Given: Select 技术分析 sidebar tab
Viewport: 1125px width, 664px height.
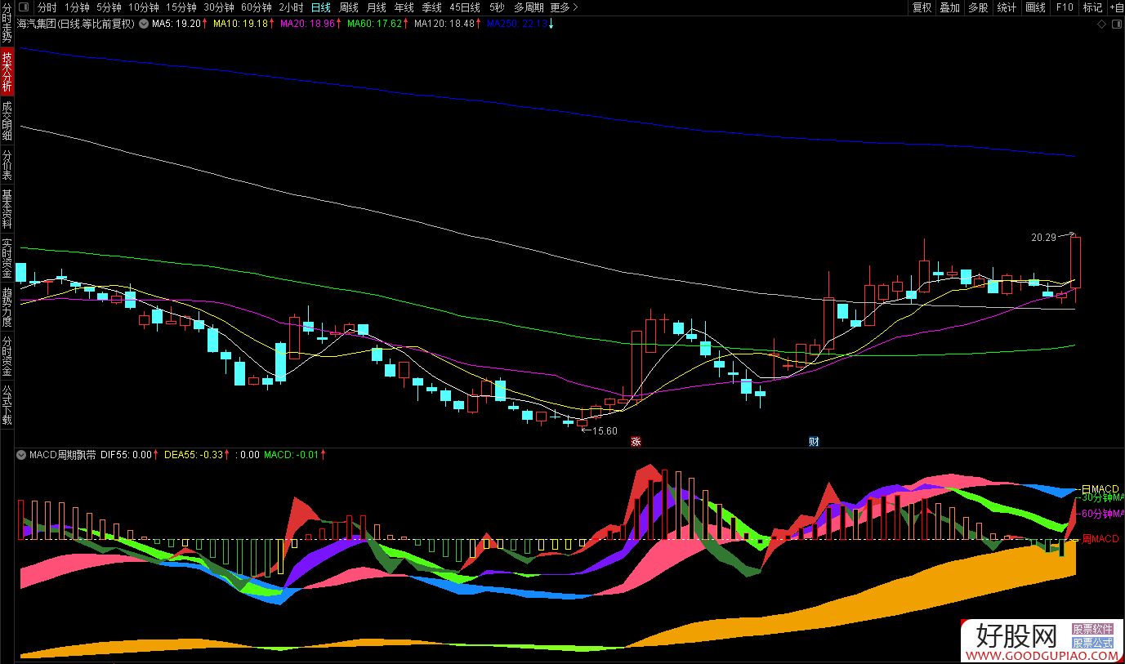Looking at the screenshot, I should tap(7, 71).
